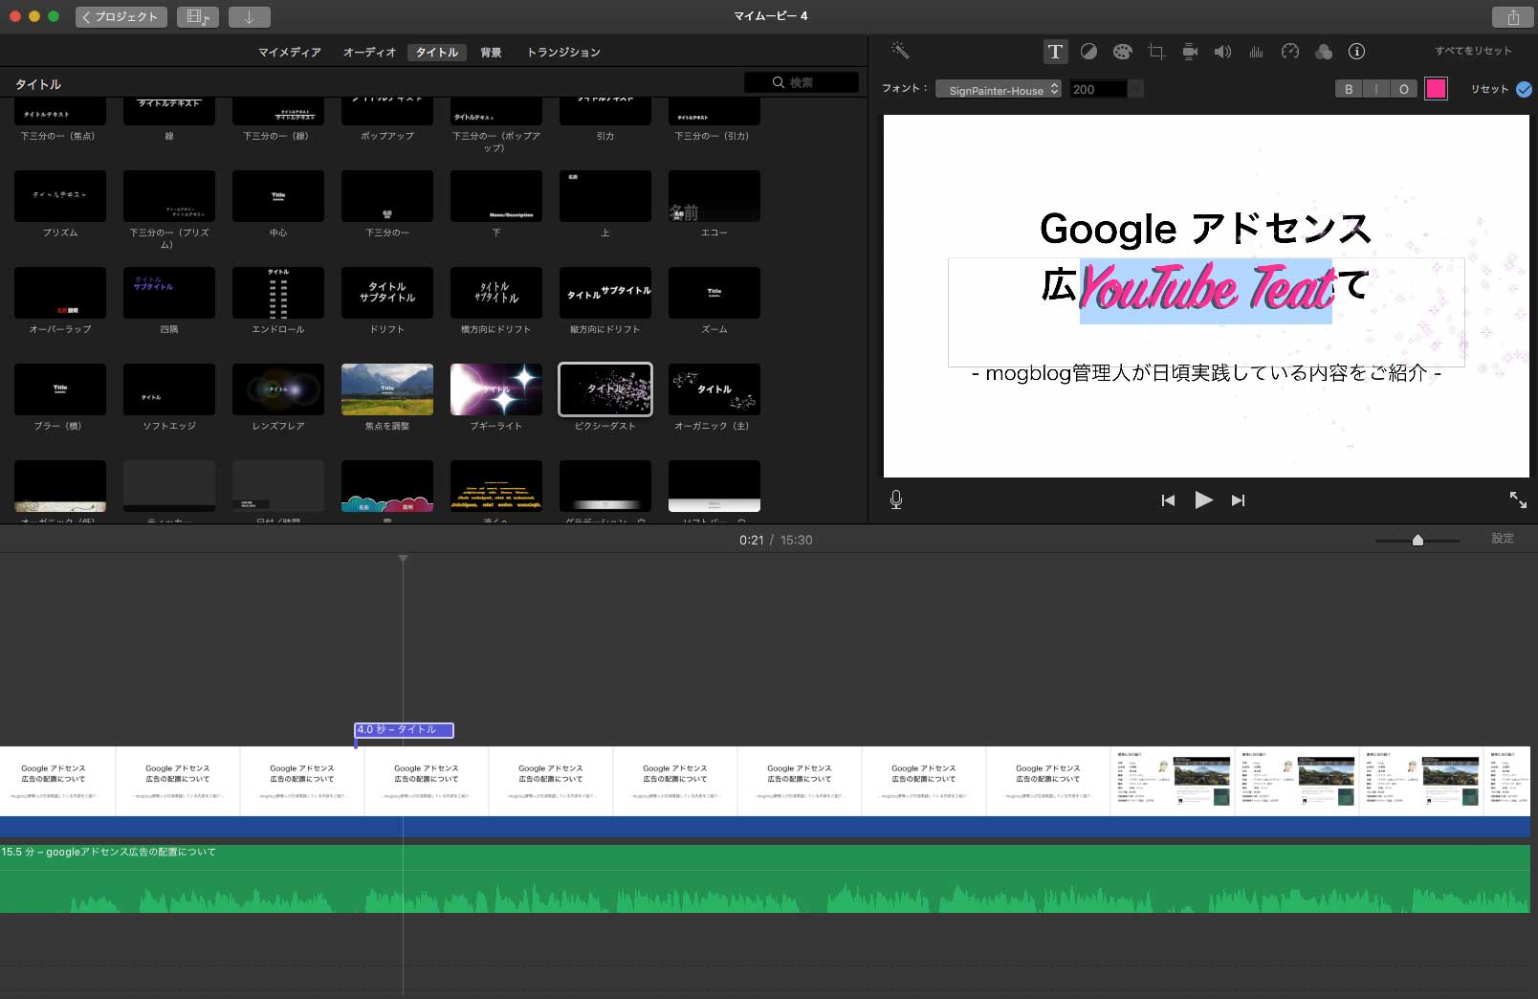The width and height of the screenshot is (1538, 999).
Task: Toggle the media browser view button
Action: click(x=197, y=17)
